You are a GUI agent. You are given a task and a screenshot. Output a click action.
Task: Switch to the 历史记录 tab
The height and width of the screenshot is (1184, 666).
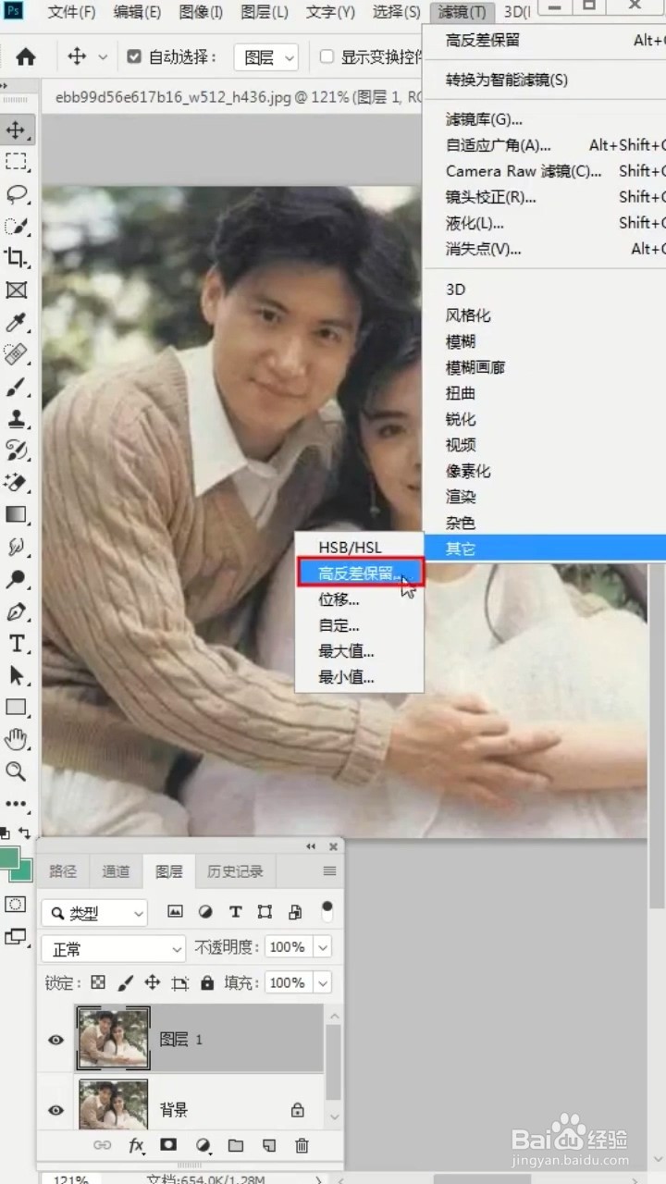(235, 871)
